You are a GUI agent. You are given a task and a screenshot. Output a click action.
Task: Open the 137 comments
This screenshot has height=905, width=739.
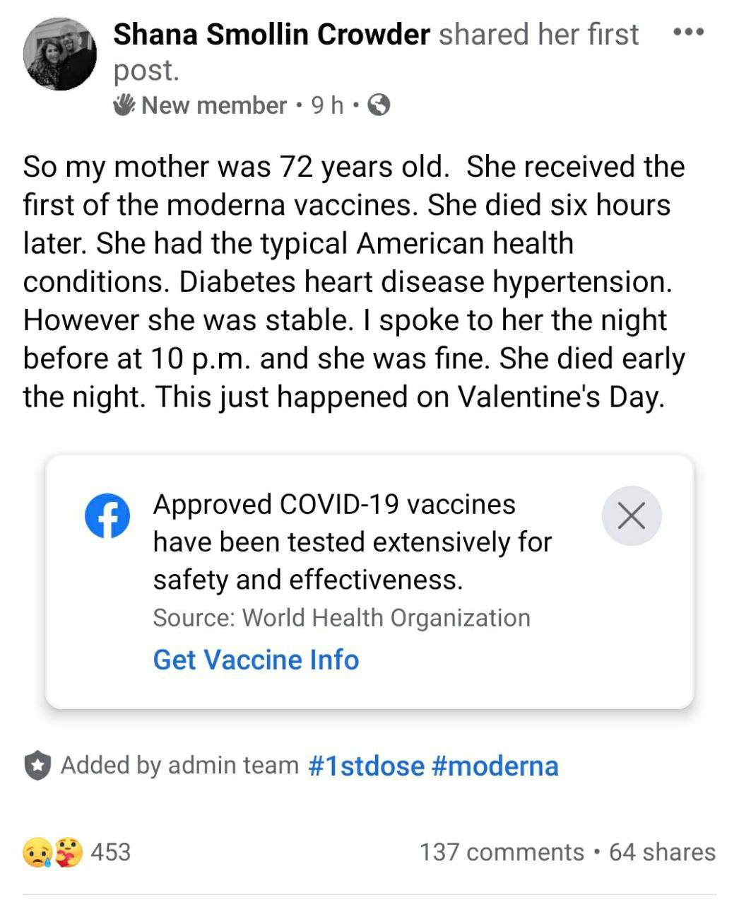click(x=502, y=852)
